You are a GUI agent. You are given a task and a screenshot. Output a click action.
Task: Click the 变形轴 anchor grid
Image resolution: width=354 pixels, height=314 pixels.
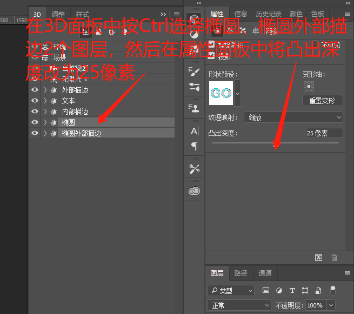309,86
